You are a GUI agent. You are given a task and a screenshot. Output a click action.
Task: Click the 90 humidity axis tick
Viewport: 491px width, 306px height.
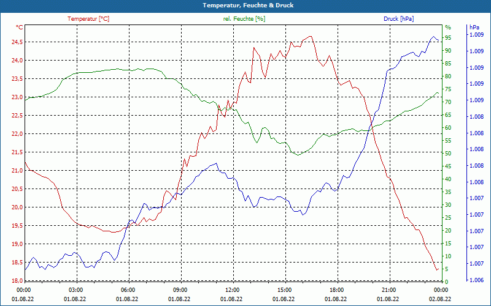448,51
